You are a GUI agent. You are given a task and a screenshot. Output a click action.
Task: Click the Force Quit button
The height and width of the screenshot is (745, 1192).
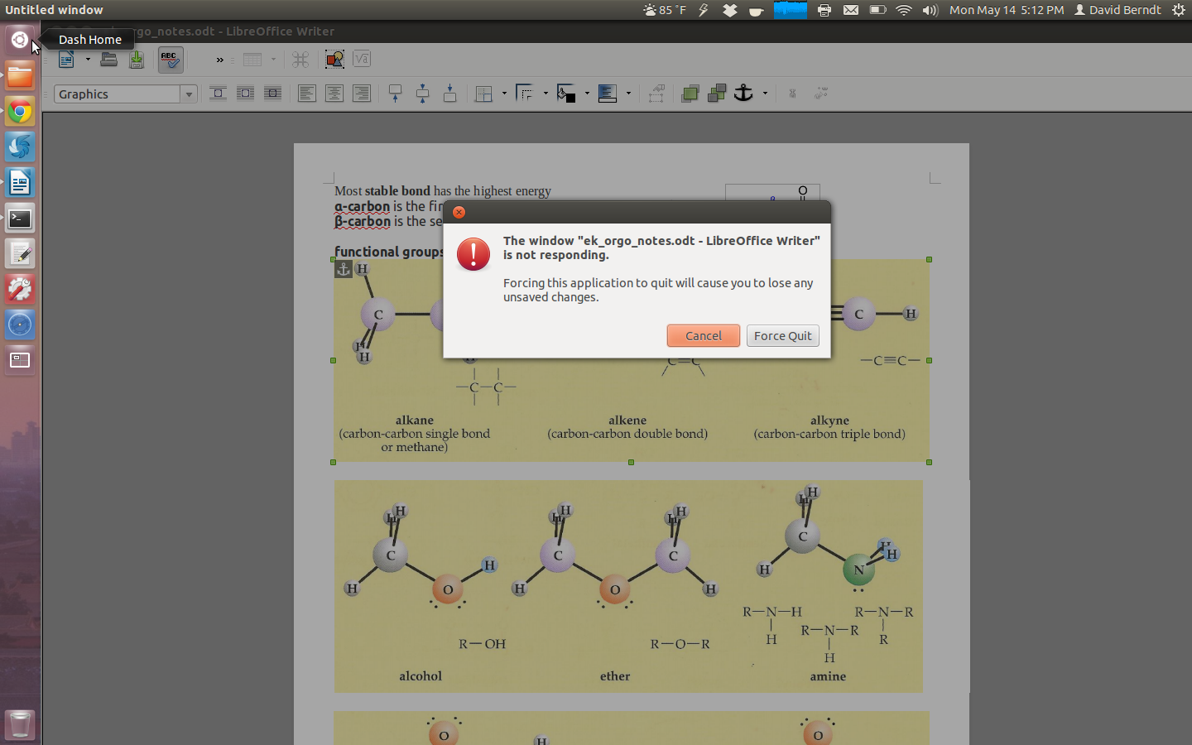coord(782,335)
